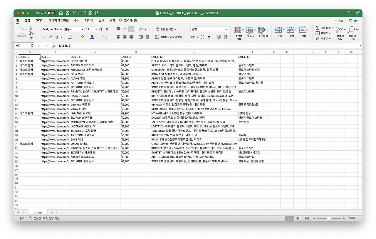Click increase decimal icon
The image size is (376, 239).
tap(219, 37)
